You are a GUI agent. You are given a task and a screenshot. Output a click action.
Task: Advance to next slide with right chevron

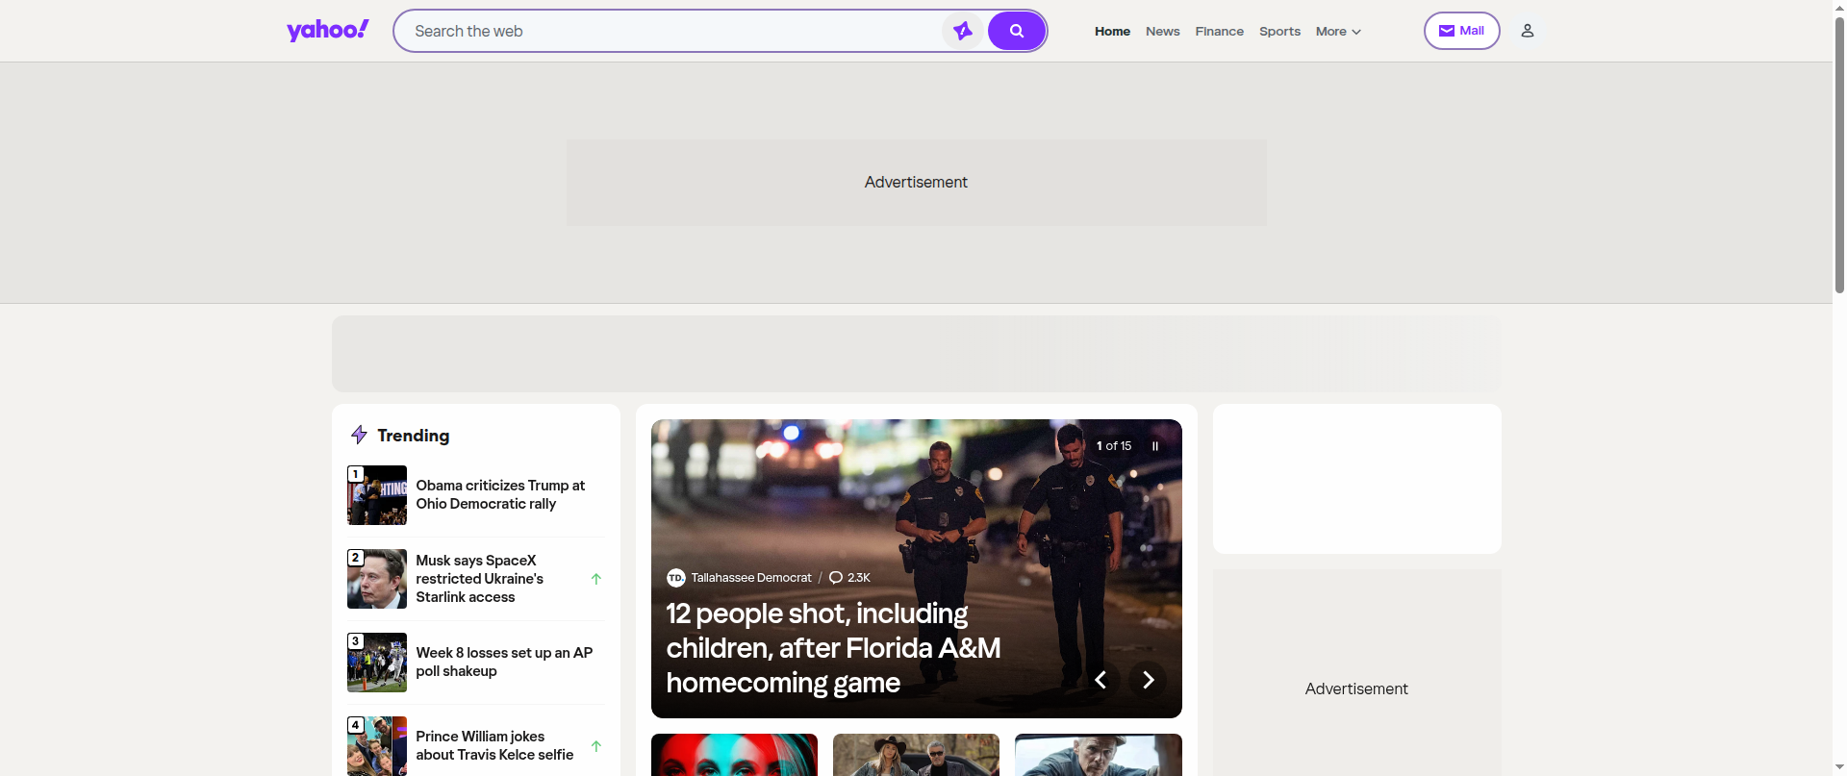tap(1148, 680)
